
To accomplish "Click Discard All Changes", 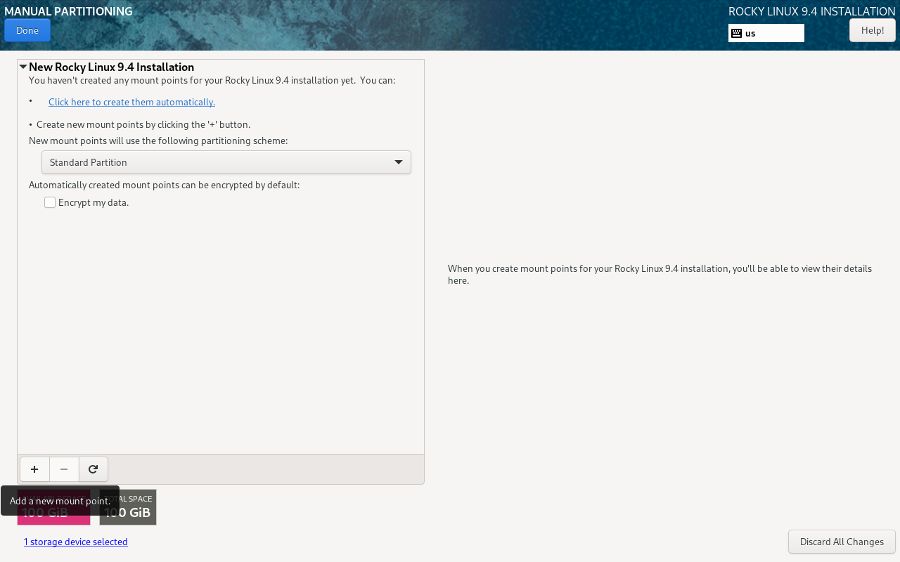I will pyautogui.click(x=842, y=542).
